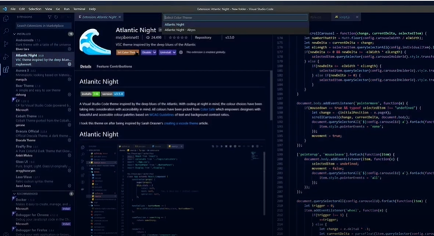Open the WCAG Guidelines link

pos(162,115)
